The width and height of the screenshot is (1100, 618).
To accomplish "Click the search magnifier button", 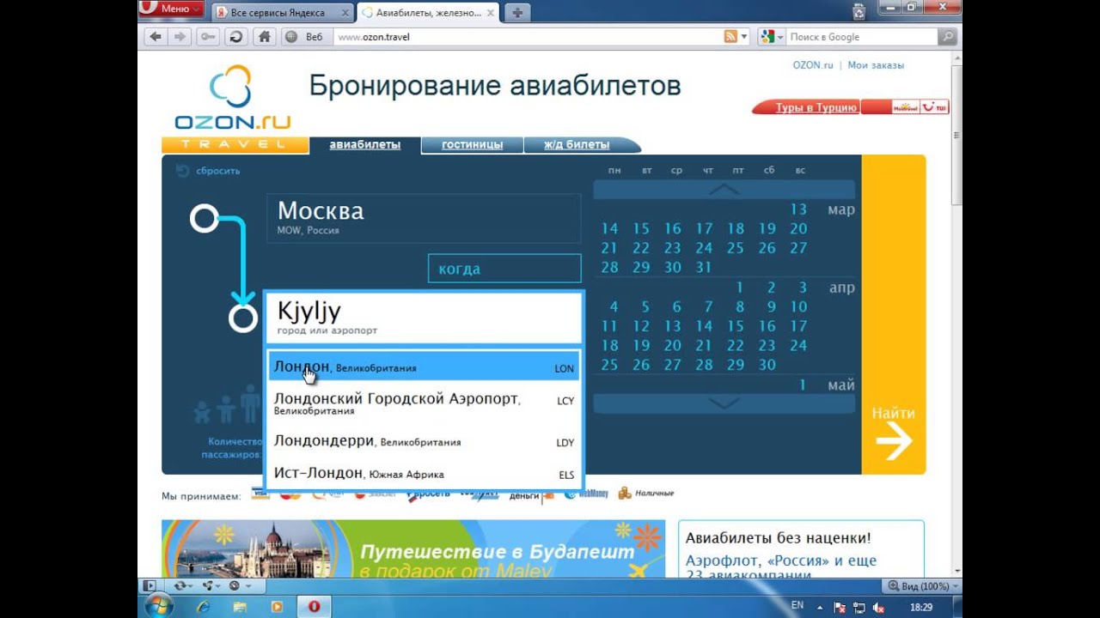I will [x=947, y=37].
